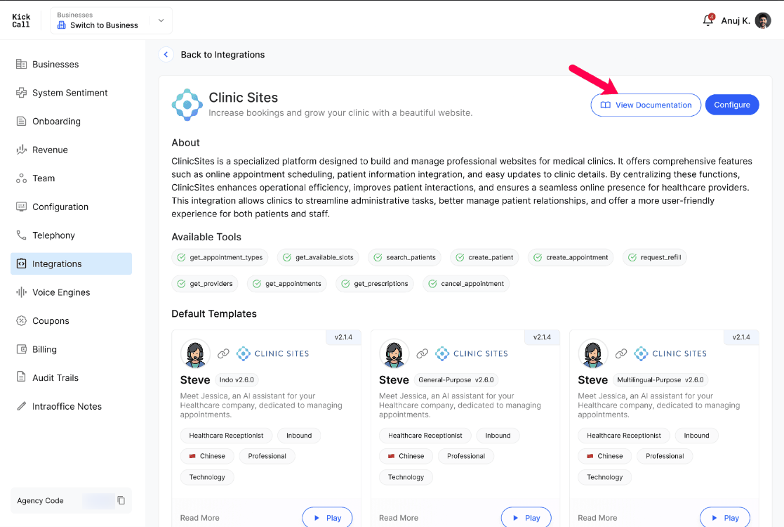
Task: Click v2.1.4 badge on Indo card
Action: click(343, 337)
